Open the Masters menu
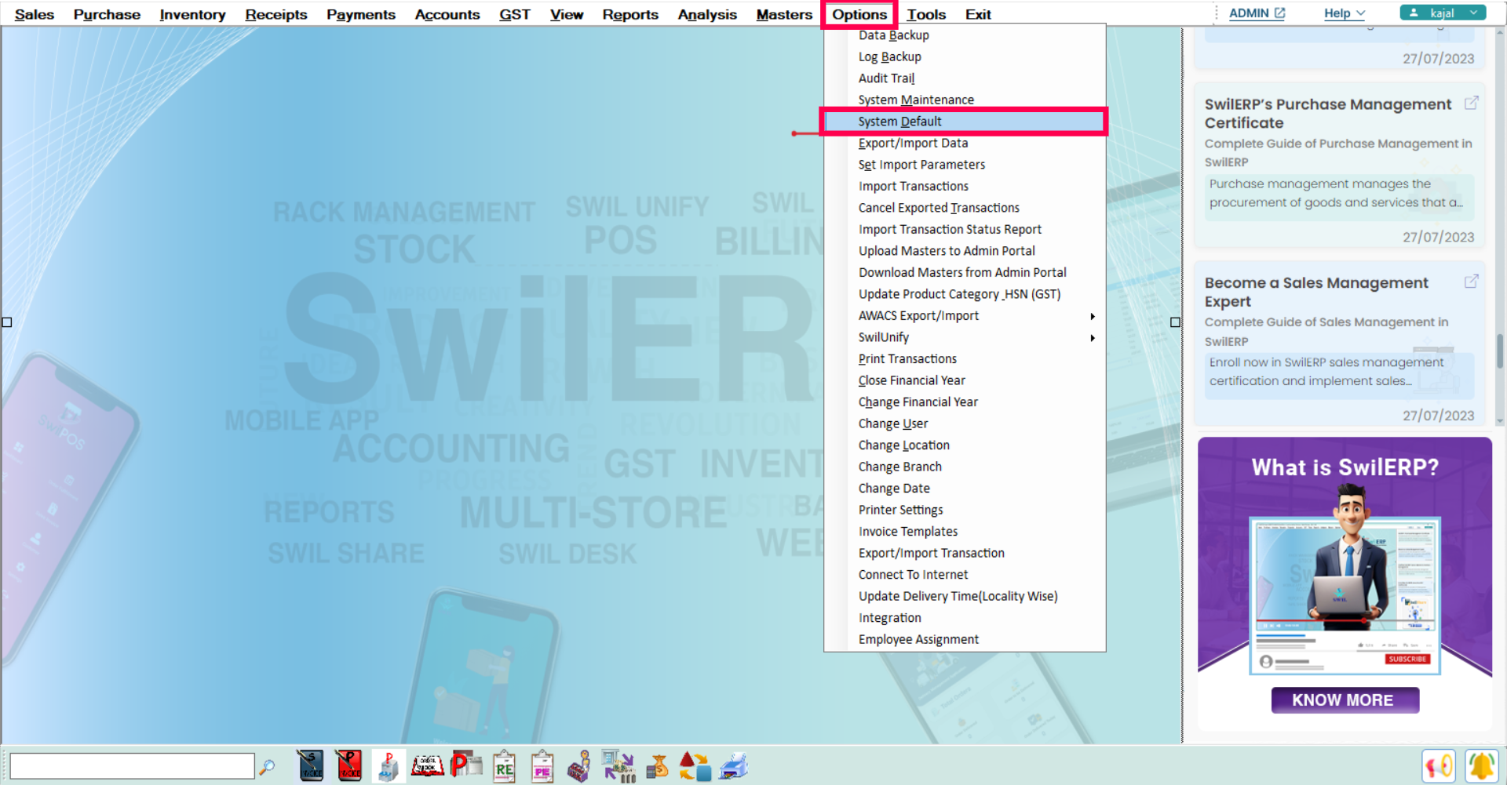Viewport: 1507px width, 785px height. 784,14
